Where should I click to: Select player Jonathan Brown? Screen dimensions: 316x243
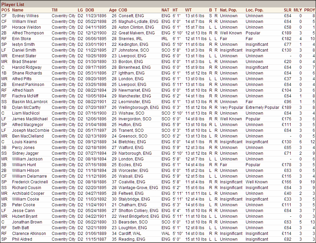27,222
